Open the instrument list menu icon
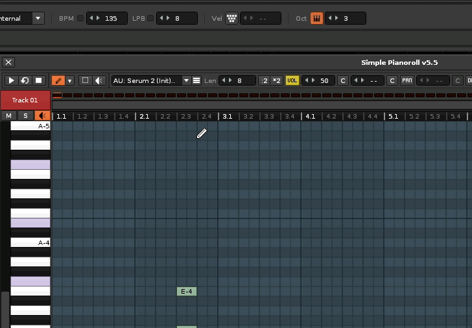The height and width of the screenshot is (328, 472). (196, 80)
